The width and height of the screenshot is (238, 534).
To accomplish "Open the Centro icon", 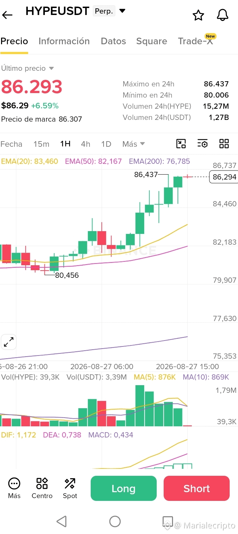I will click(42, 488).
